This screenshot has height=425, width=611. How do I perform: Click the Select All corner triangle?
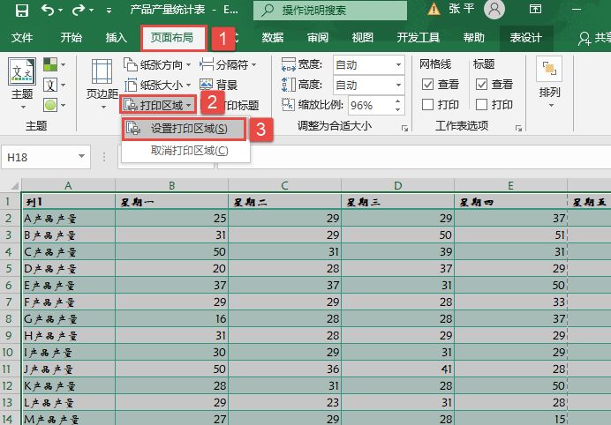point(14,185)
